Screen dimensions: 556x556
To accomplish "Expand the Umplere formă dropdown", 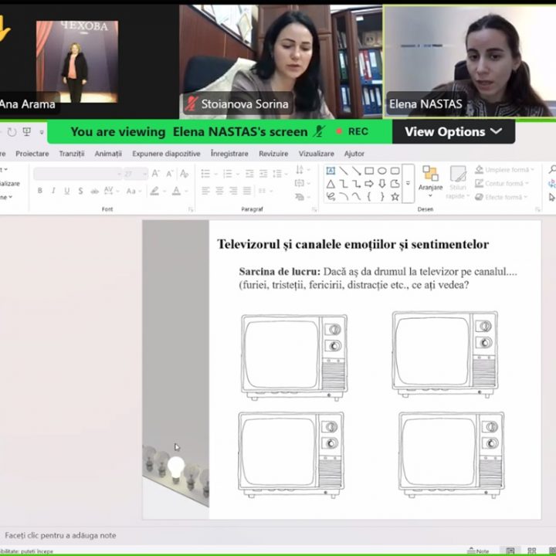I will tap(503, 170).
